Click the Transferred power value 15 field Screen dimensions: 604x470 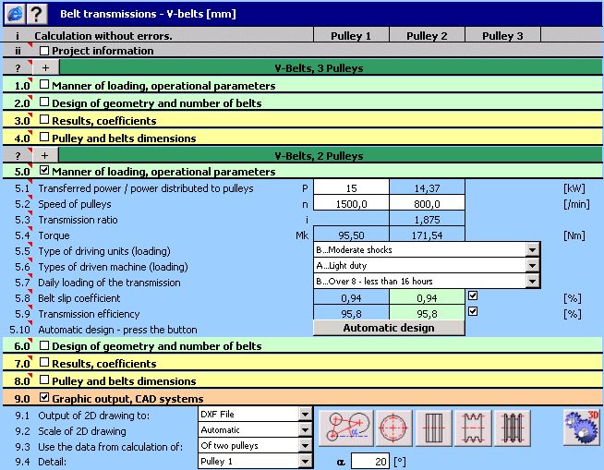click(x=351, y=188)
